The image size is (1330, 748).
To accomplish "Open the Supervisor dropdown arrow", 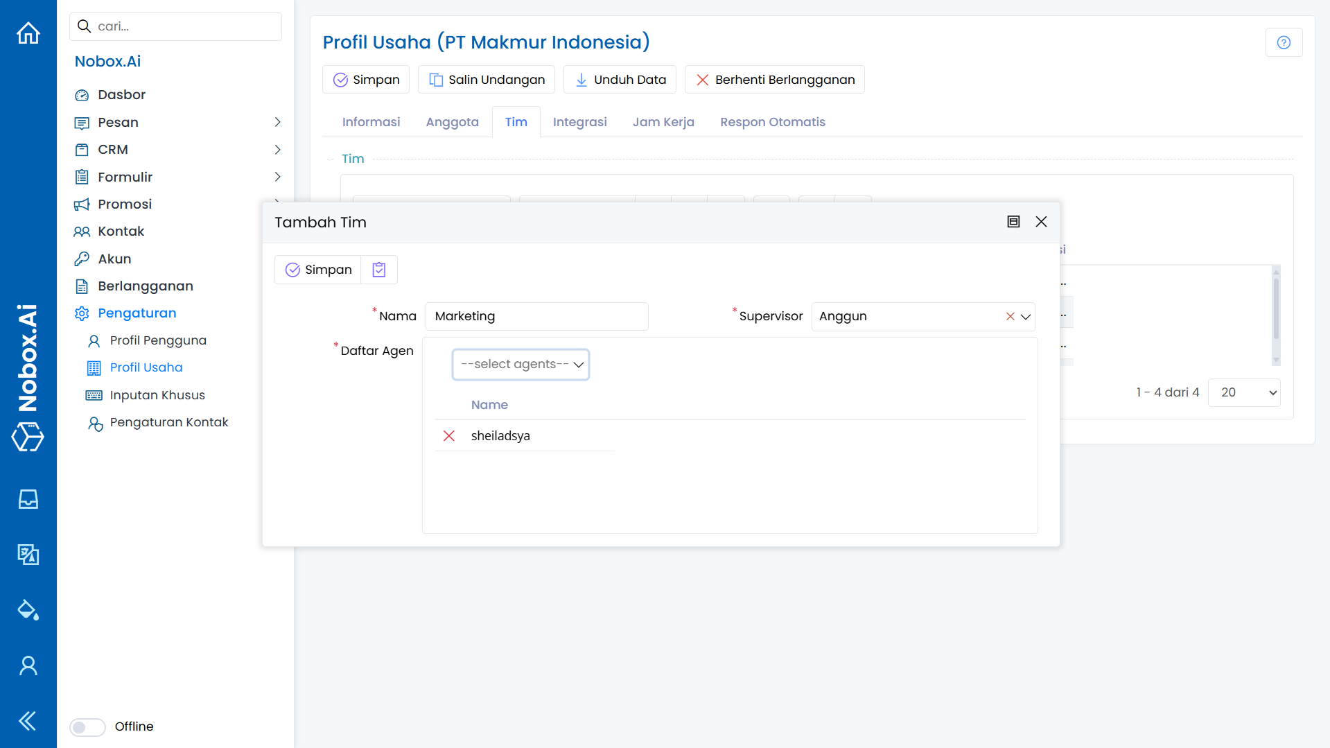I will pyautogui.click(x=1026, y=317).
